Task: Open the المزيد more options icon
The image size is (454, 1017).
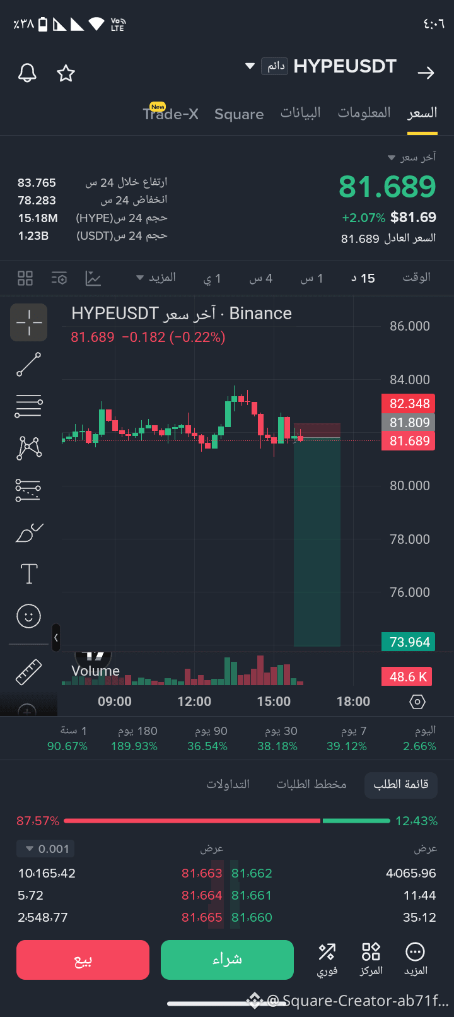Action: (416, 960)
